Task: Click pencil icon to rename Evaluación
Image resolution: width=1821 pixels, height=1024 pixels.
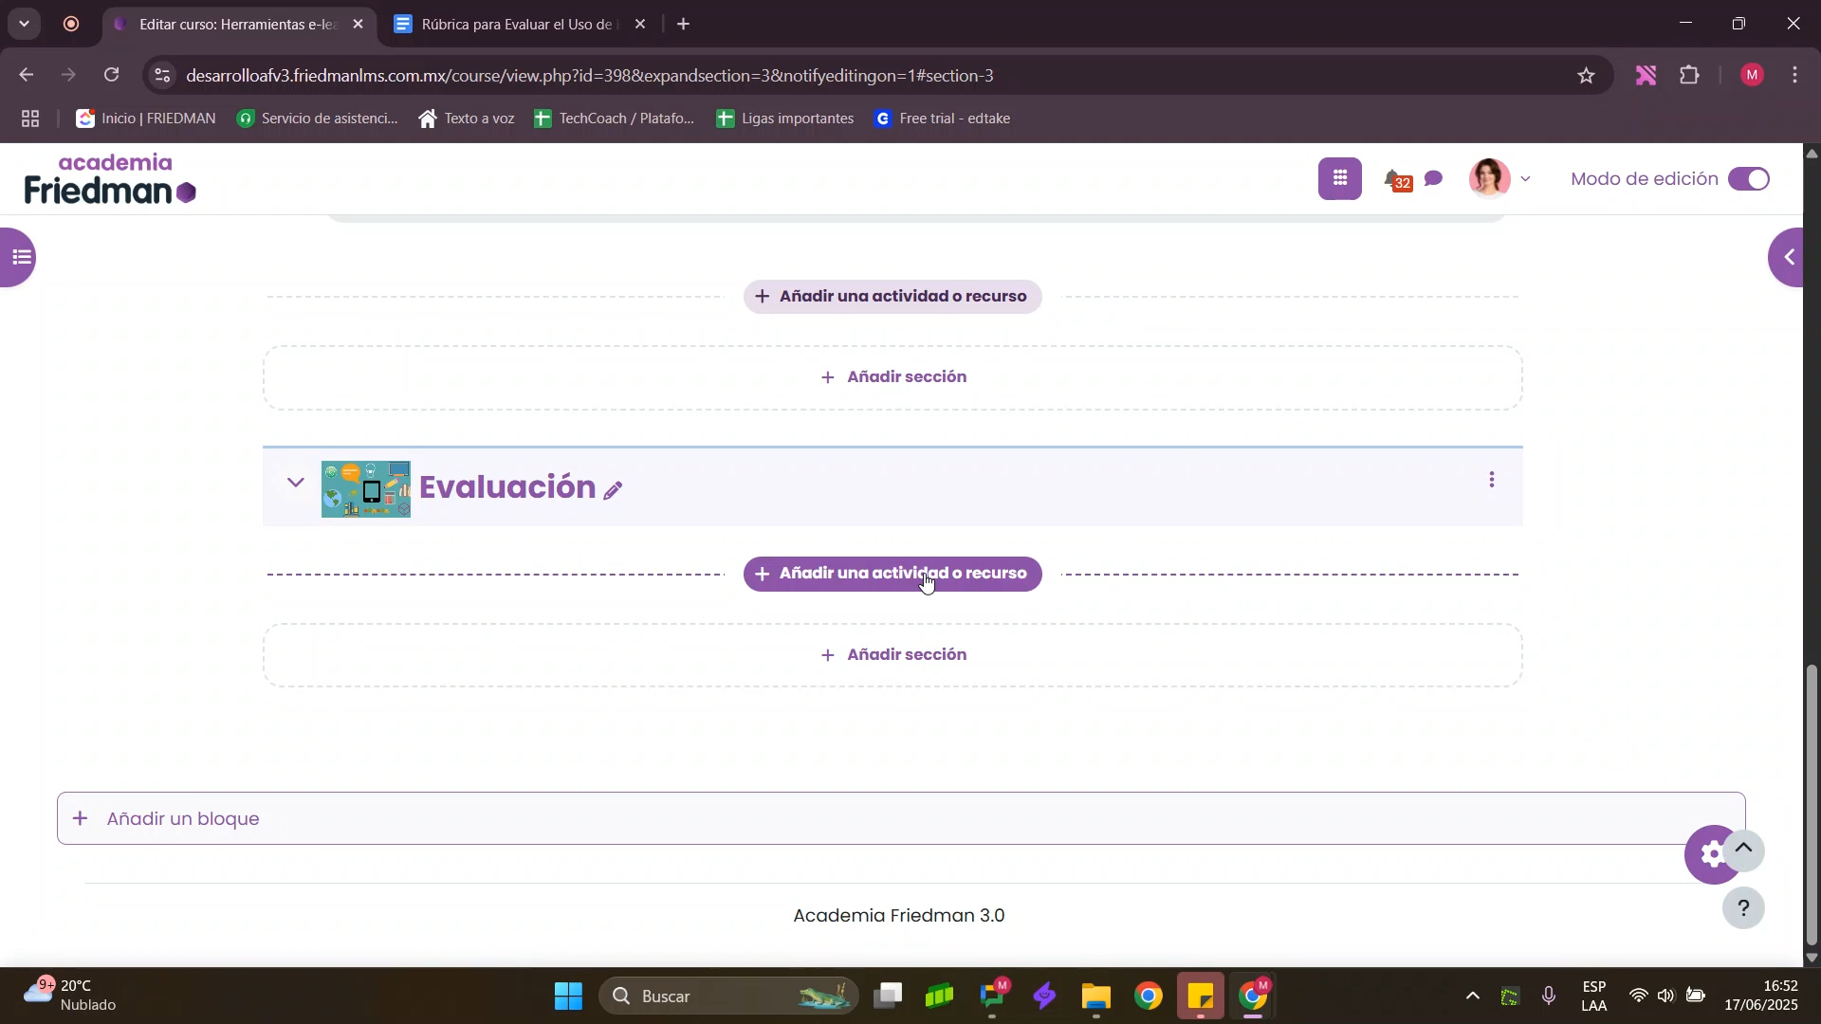Action: coord(614,490)
